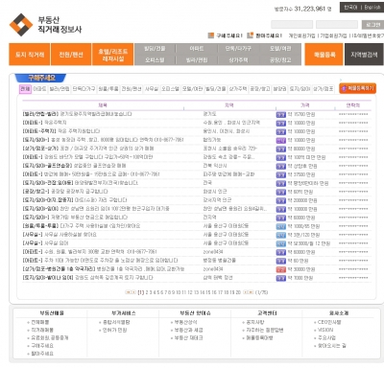Click the blue tag in first listing row
The width and height of the screenshot is (384, 368).
click(x=280, y=114)
